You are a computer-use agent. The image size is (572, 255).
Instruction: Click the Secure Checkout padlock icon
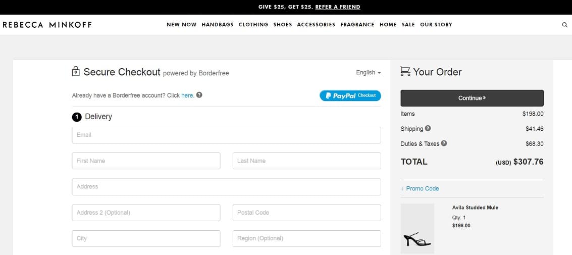(x=76, y=71)
